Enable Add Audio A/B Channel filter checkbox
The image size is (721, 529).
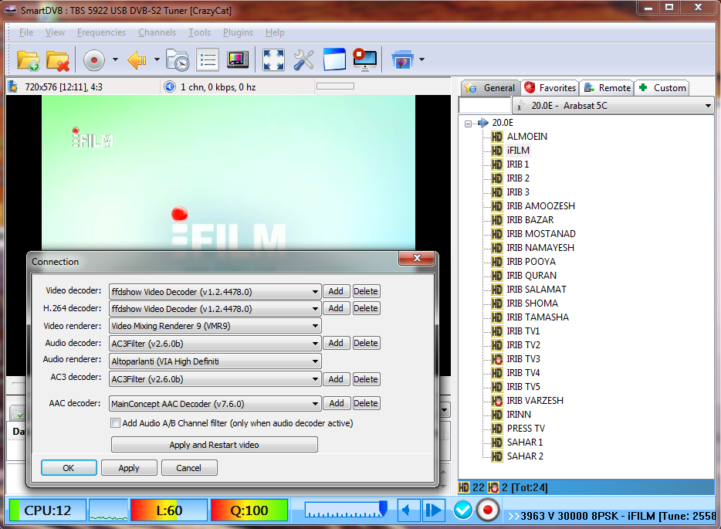[116, 422]
